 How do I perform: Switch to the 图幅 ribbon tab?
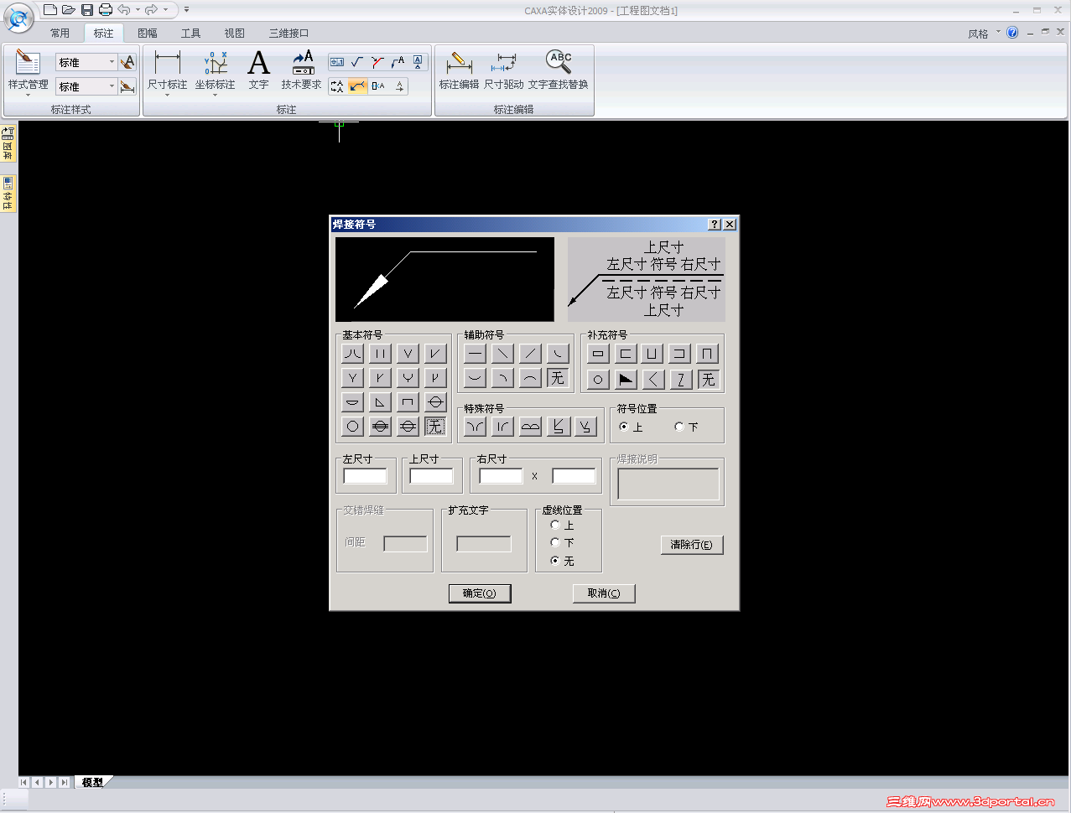click(148, 34)
